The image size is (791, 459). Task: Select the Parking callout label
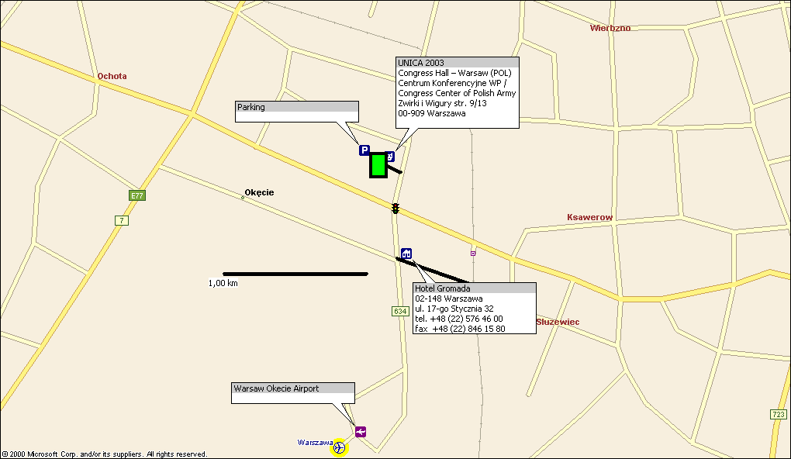(297, 111)
